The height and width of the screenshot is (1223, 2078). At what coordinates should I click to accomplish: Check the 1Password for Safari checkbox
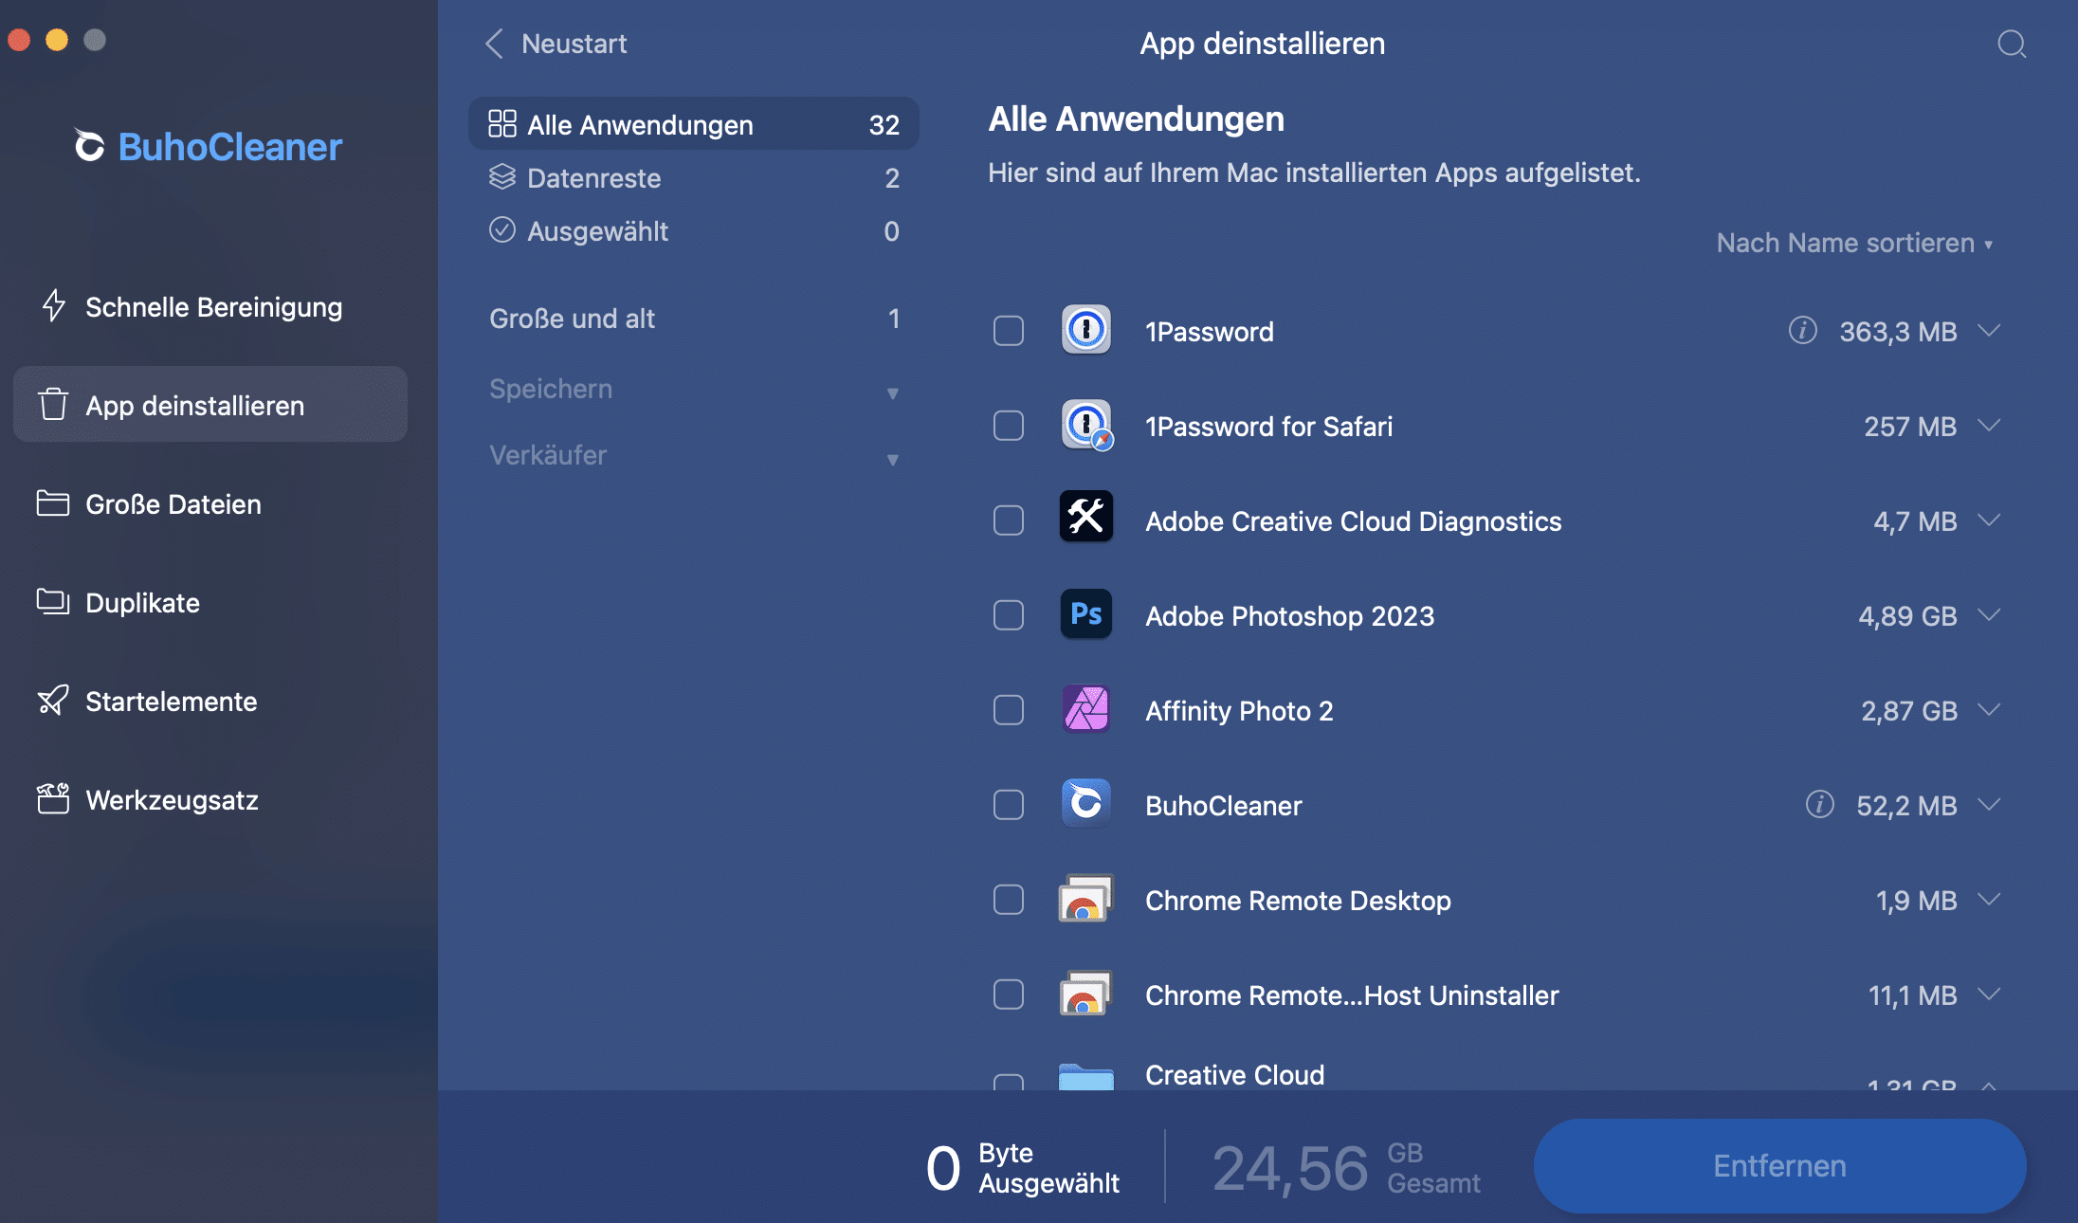(1009, 426)
